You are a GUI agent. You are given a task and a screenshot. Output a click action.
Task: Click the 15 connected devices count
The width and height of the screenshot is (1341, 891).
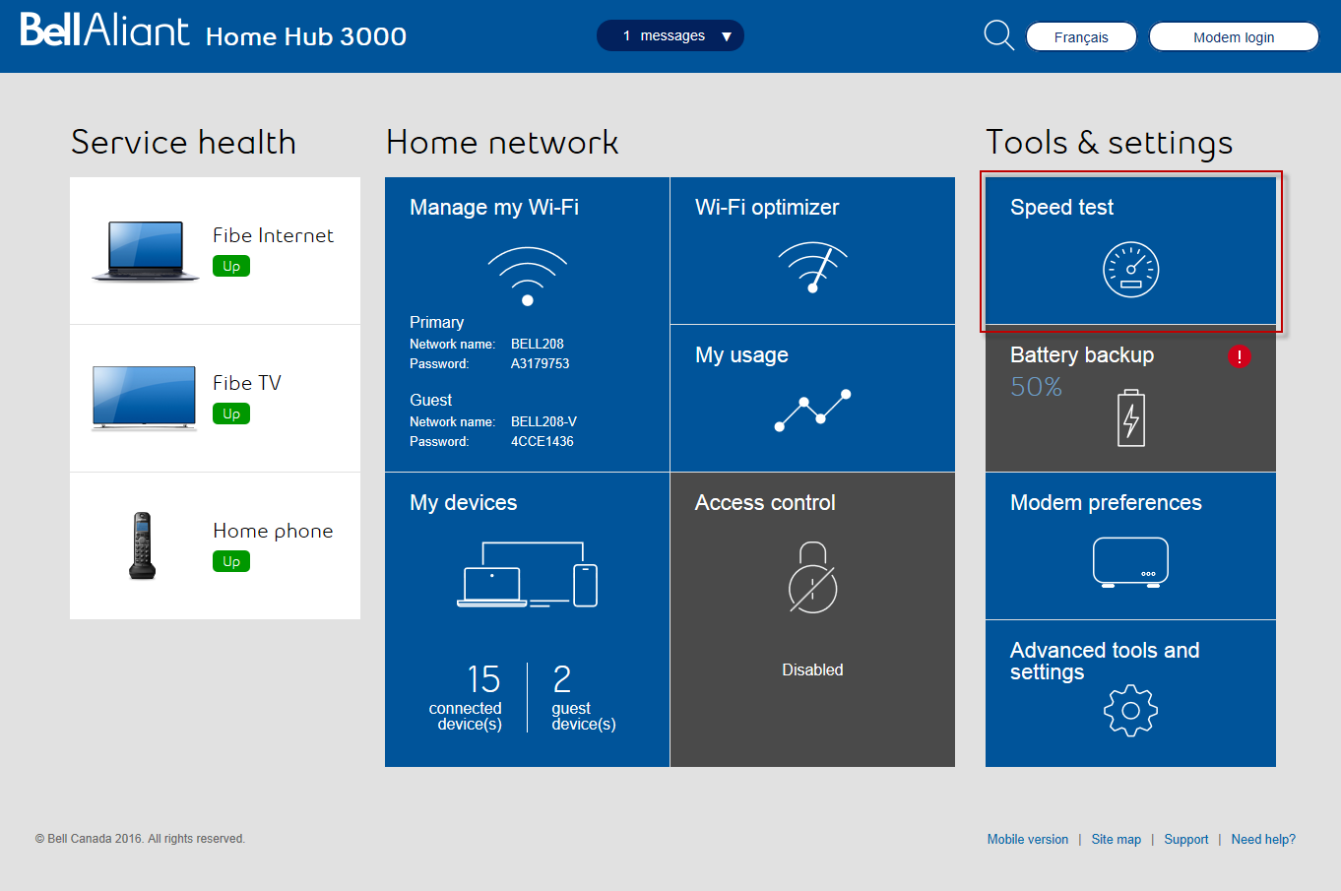point(482,679)
